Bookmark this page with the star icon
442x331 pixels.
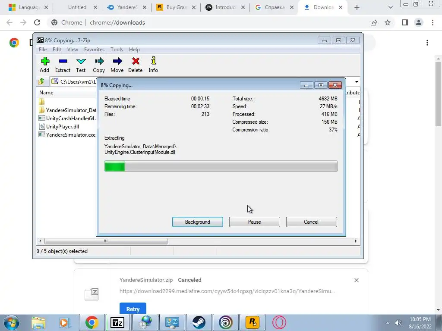point(388,22)
